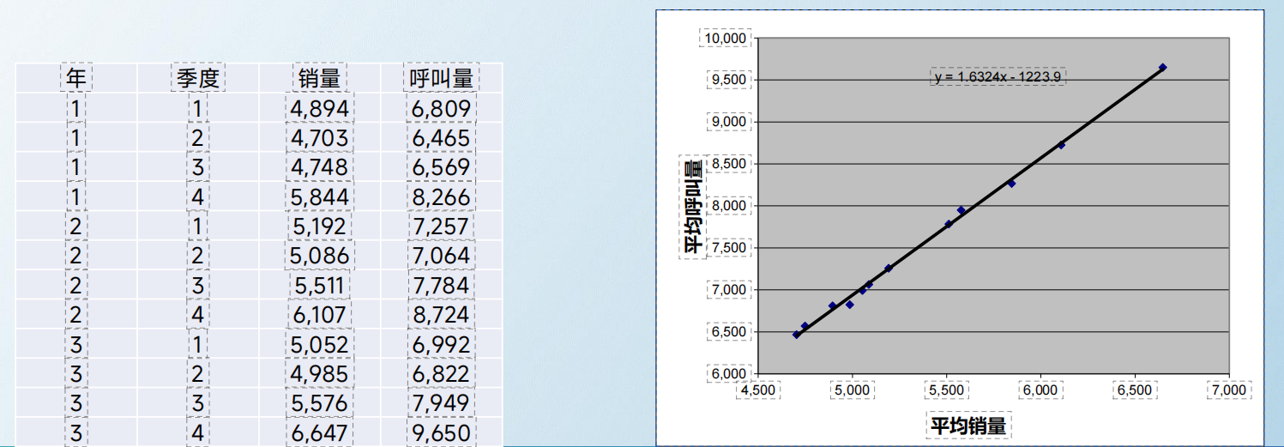
Task: Select the 5,000 label on the horizontal axis
Action: coord(852,390)
